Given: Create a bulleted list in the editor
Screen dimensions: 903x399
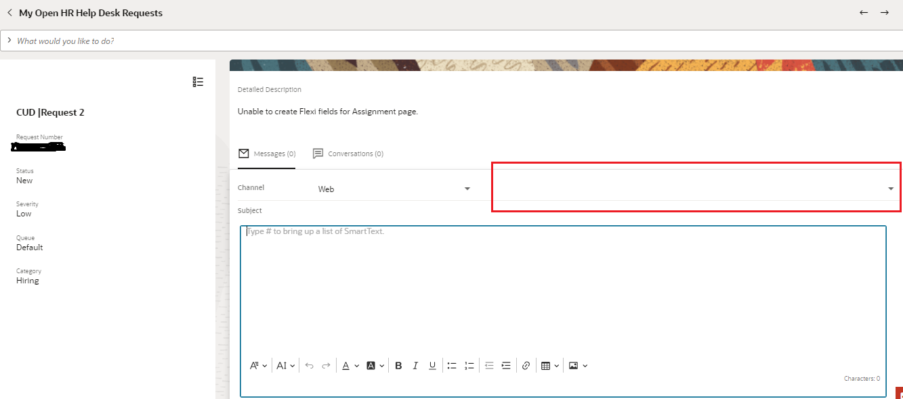Looking at the screenshot, I should click(x=452, y=365).
